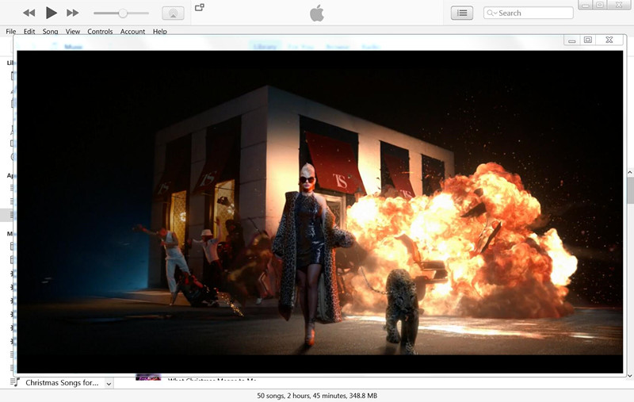
Task: Expand the chevron next to Christmas Songs
Action: pos(109,384)
